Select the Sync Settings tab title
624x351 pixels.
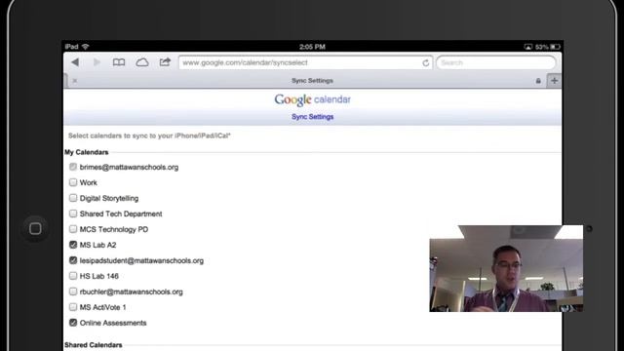click(x=312, y=81)
